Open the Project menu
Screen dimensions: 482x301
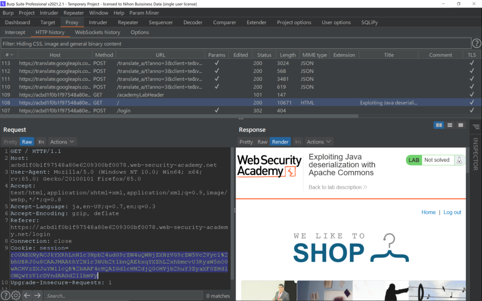pos(27,13)
